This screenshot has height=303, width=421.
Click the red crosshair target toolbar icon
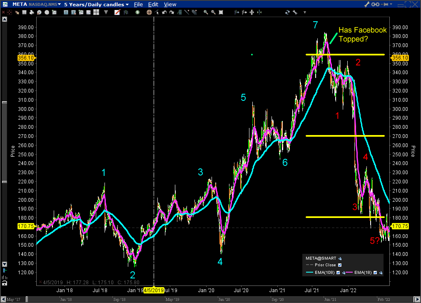[10, 13]
